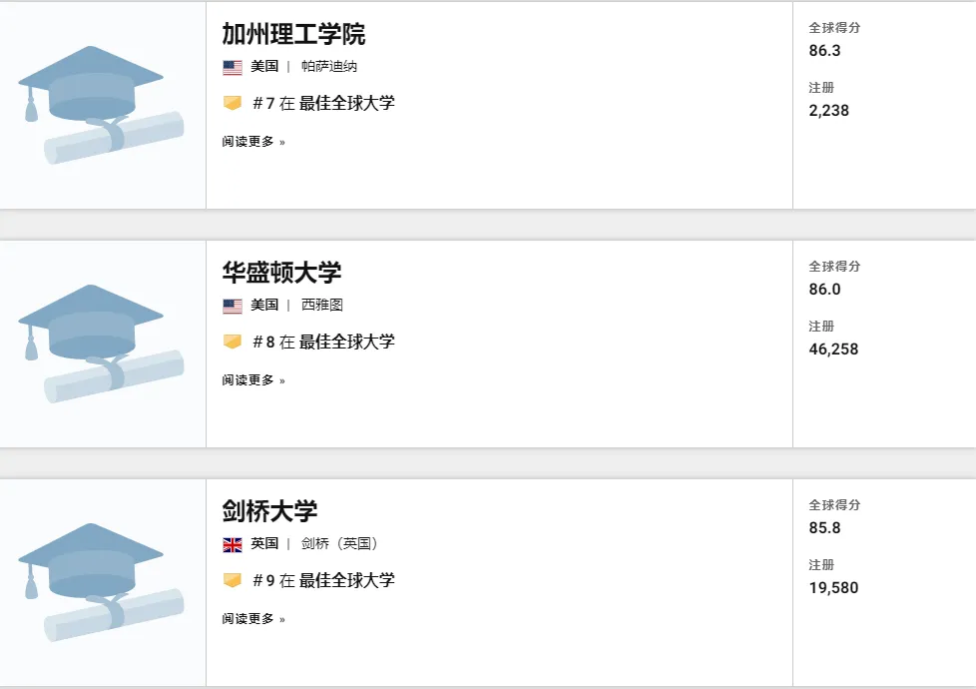Screen dimensions: 976x689
Task: Click the UK flag icon for 剑桥大学
Action: pos(233,544)
